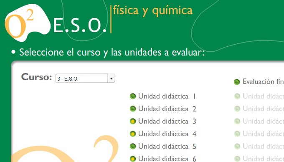Open the Curso dropdown arrow
284x162 pixels.
[112, 78]
